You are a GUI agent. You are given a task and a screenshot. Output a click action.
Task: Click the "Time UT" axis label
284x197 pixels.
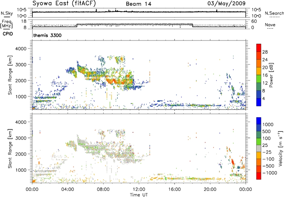click(x=139, y=195)
